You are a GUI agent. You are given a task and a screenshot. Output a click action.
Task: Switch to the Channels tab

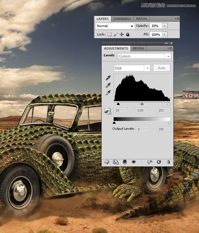coord(122,19)
